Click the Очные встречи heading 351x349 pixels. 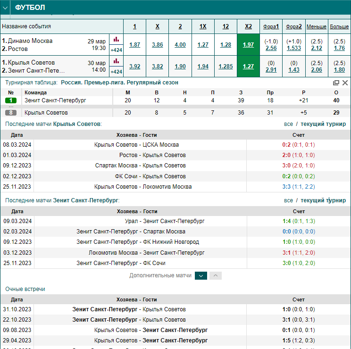pos(25,289)
